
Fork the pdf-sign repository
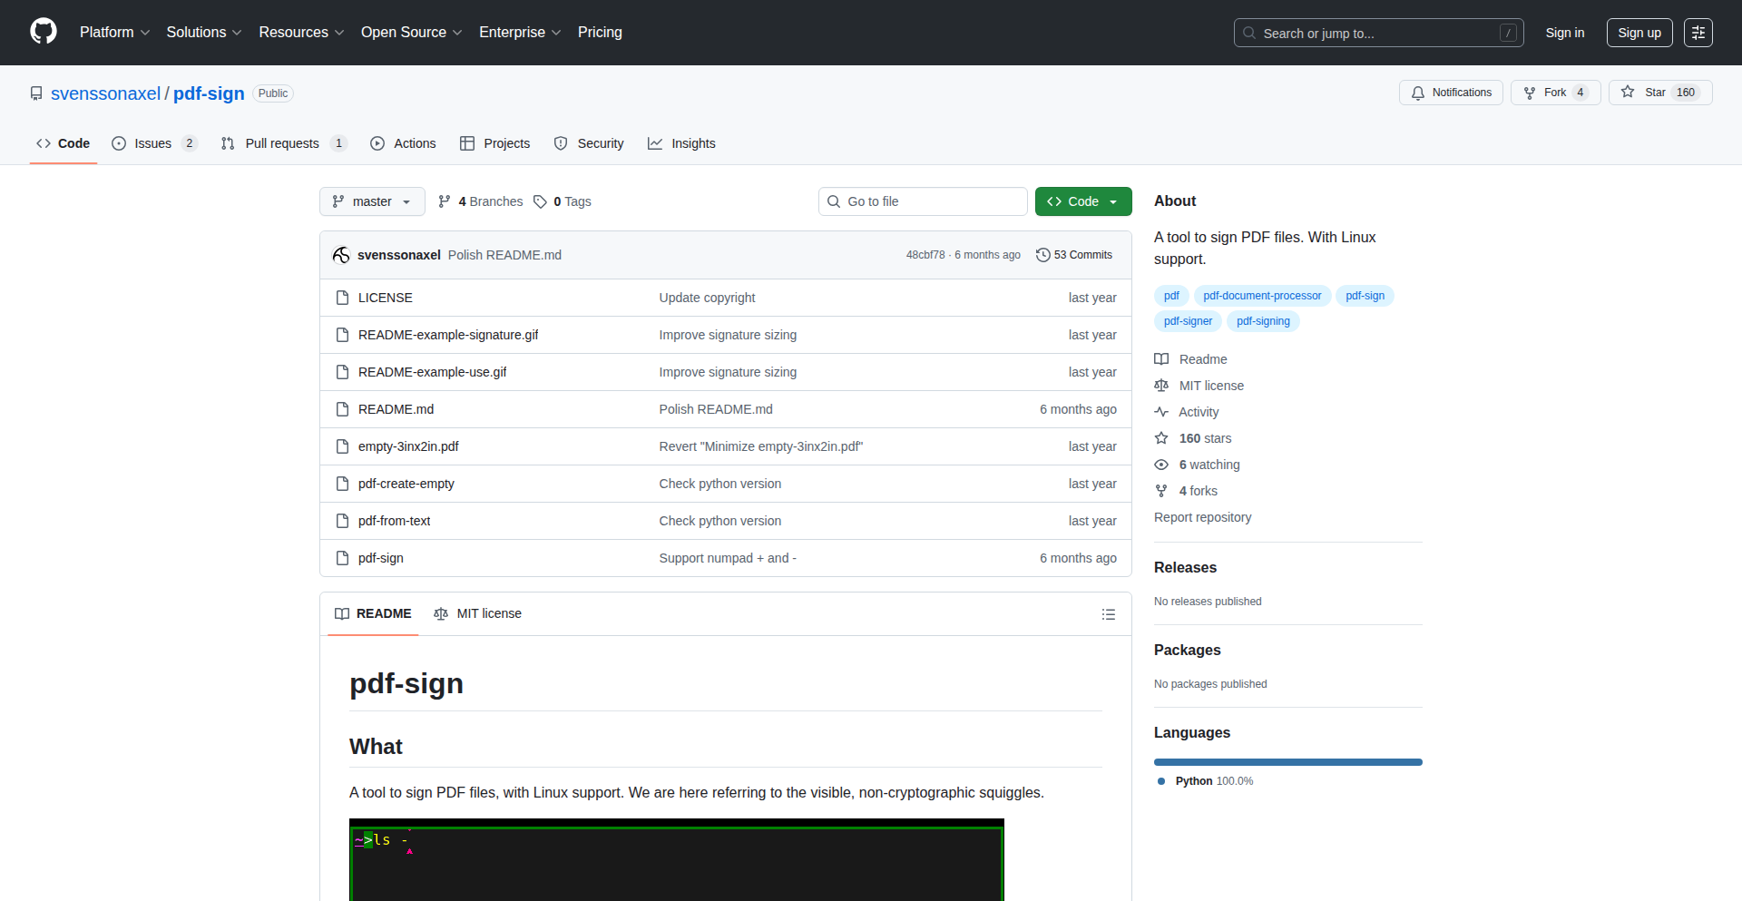point(1554,93)
